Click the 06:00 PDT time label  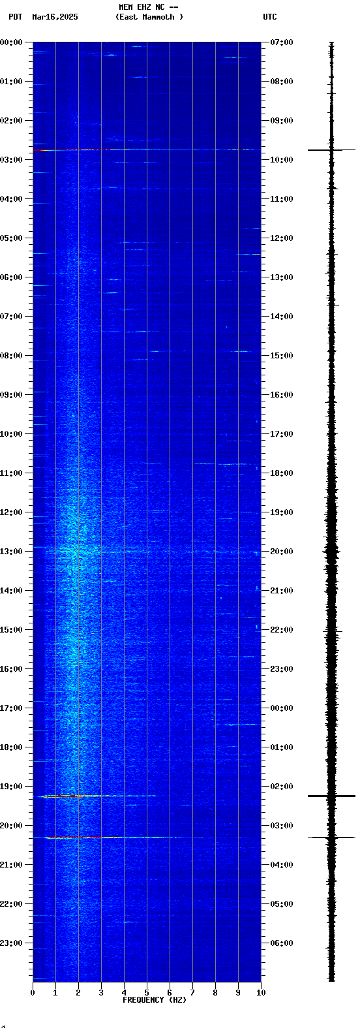tap(11, 277)
